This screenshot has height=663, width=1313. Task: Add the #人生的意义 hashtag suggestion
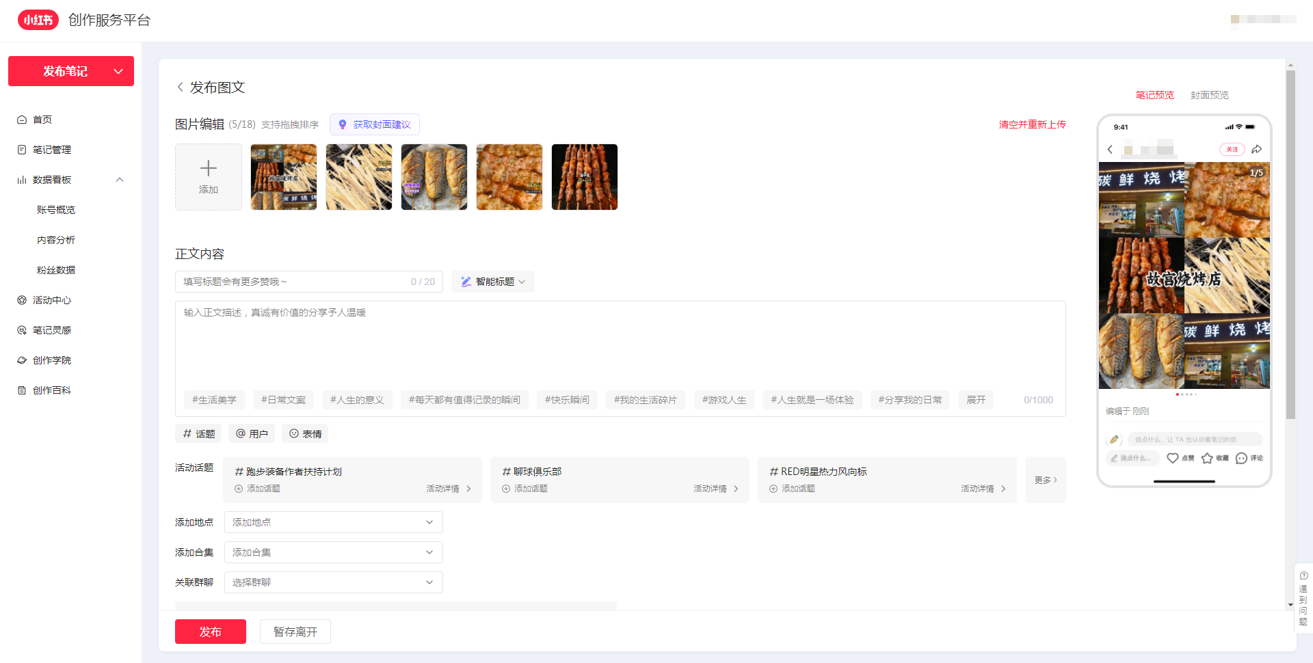[x=357, y=400]
